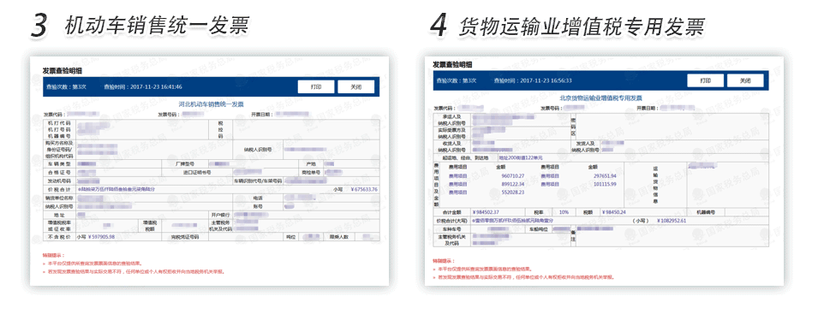Click 打印 button in 机动车销售统一发票 panel

pyautogui.click(x=316, y=87)
